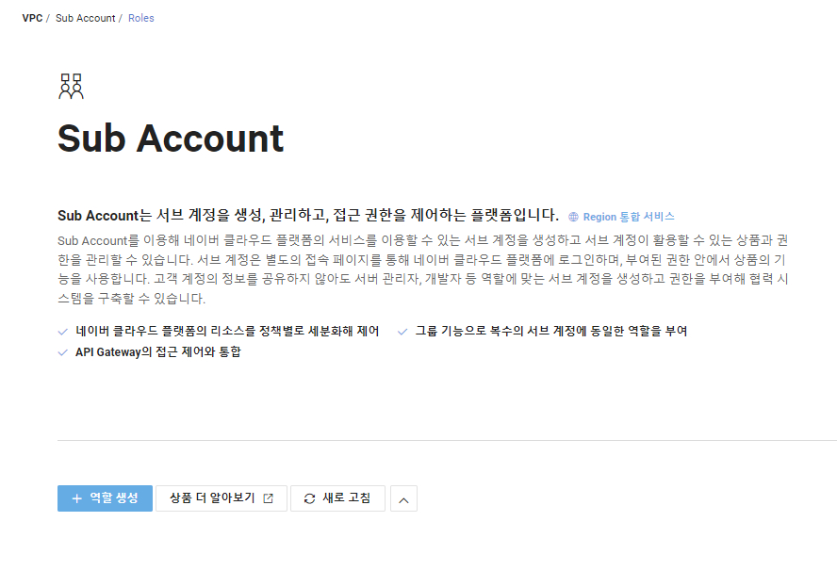Click the checkmark icon beside API Gateway line
The width and height of the screenshot is (837, 587).
coord(63,352)
